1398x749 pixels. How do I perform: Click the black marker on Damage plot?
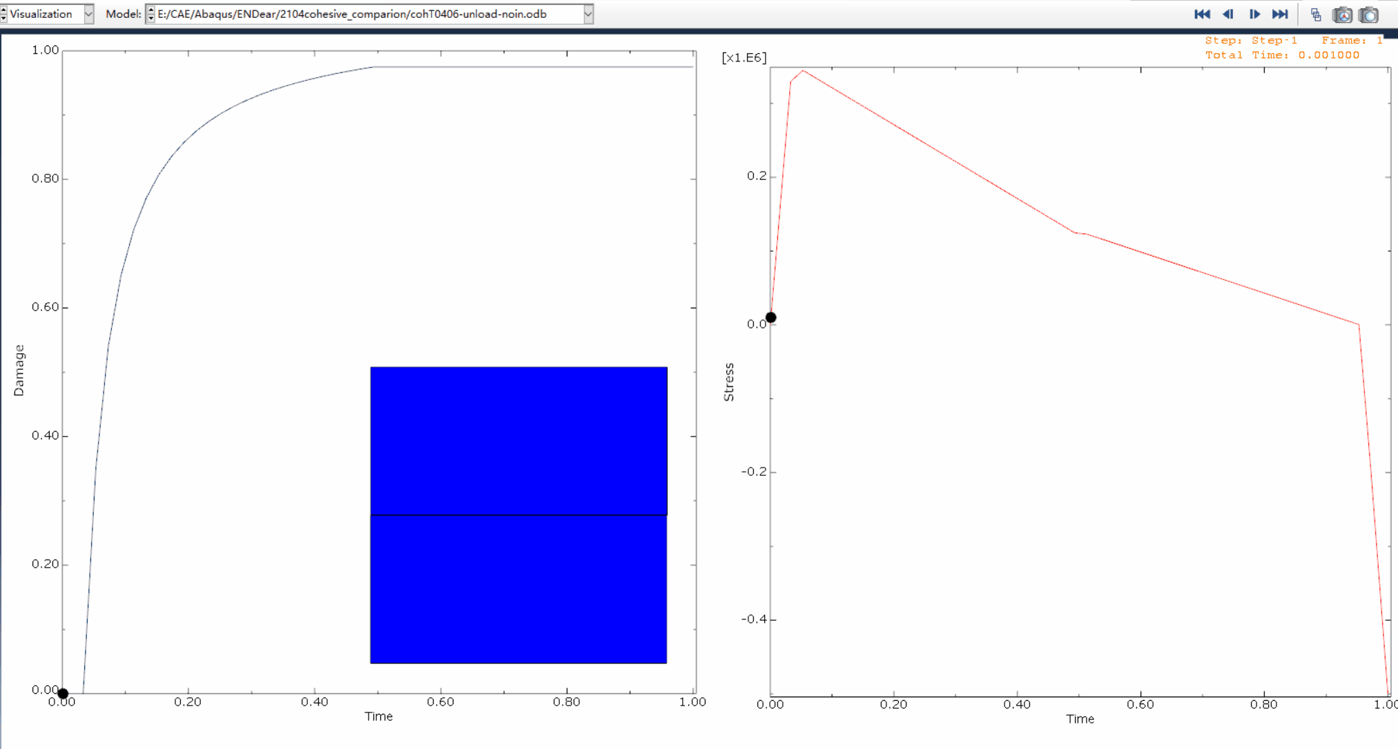(x=63, y=694)
